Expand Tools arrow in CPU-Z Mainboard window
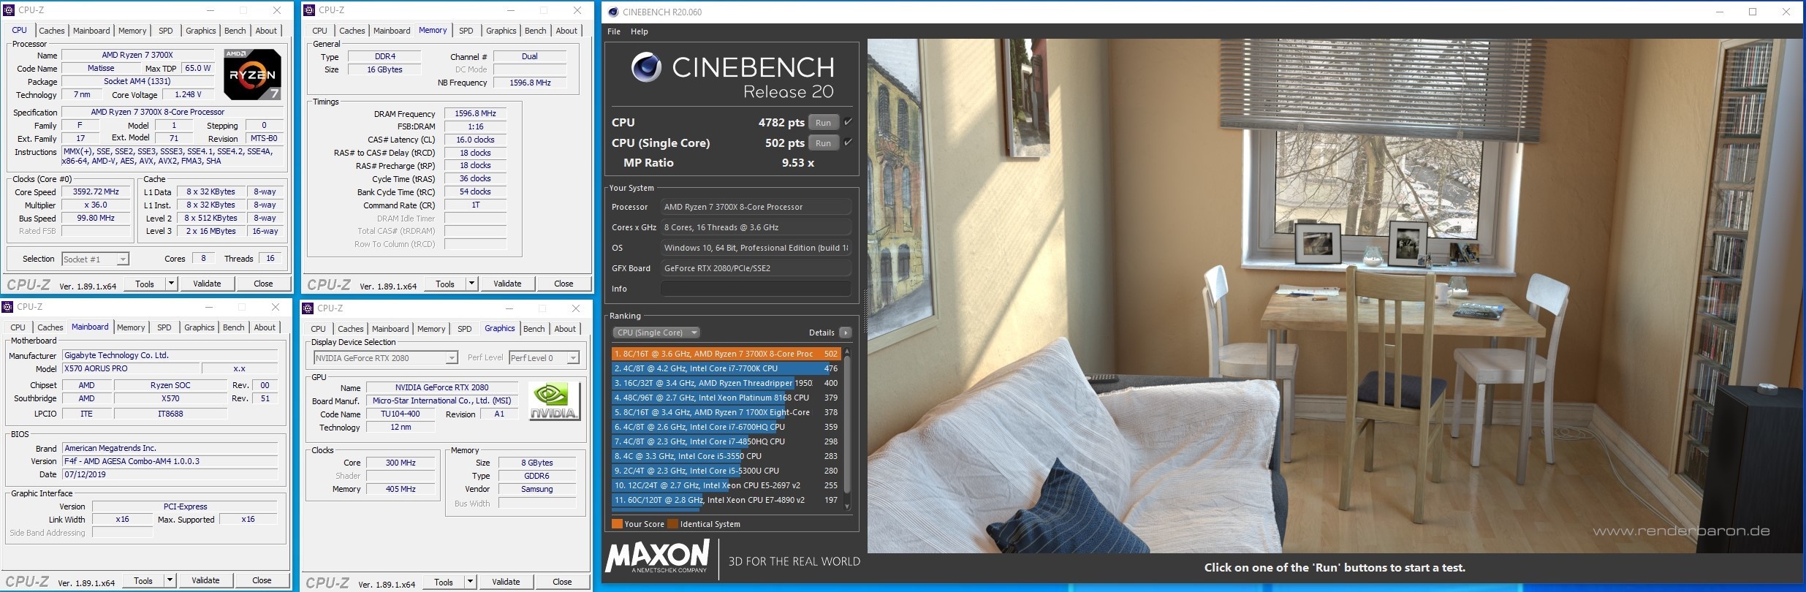This screenshot has height=592, width=1806. tap(170, 580)
